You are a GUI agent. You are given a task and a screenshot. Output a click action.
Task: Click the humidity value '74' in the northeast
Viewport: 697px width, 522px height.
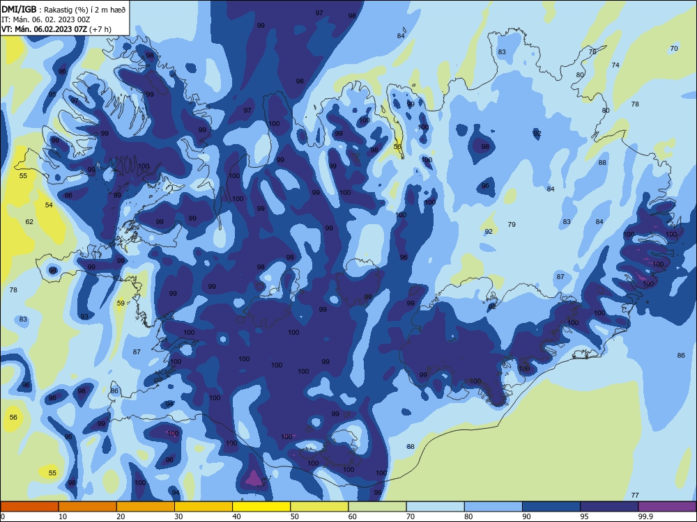coord(615,65)
